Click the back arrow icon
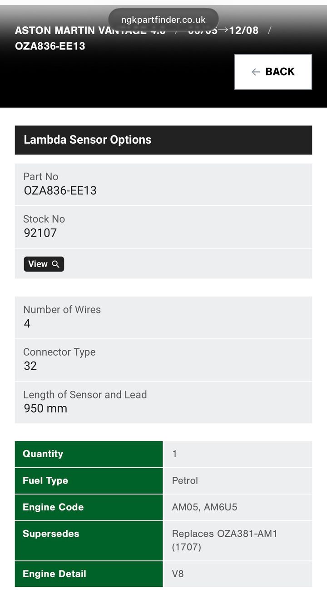Screen dimensions: 327x590 tap(256, 72)
